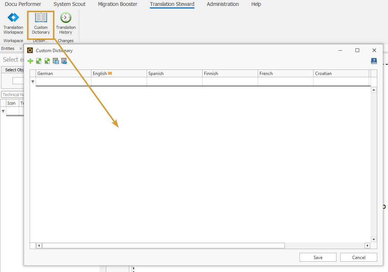
Task: Open help via the blue question mark icon
Action: (x=374, y=61)
